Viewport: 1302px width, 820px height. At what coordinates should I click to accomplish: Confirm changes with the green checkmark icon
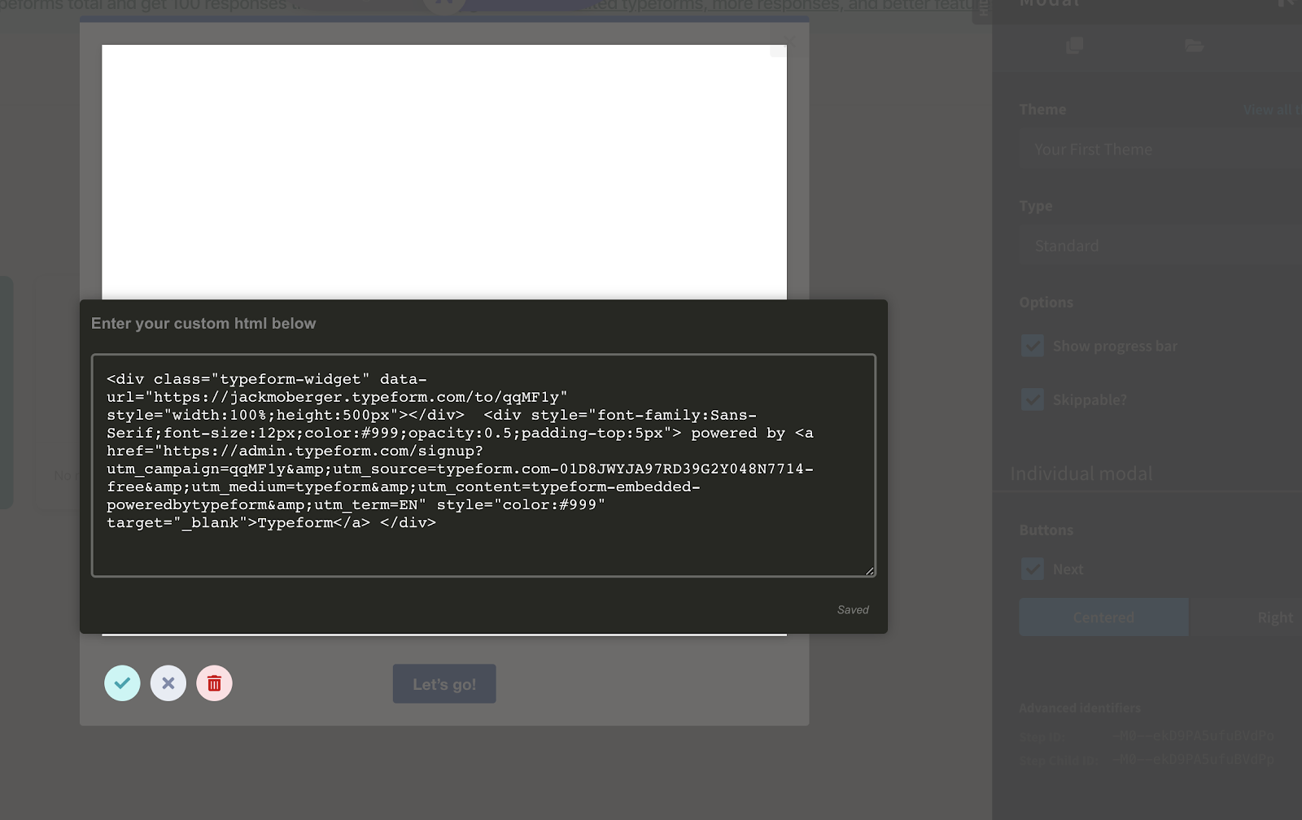pos(122,683)
